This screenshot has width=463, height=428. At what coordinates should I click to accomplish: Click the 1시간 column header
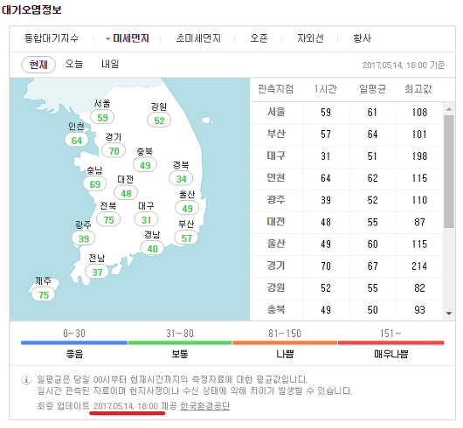pos(326,89)
